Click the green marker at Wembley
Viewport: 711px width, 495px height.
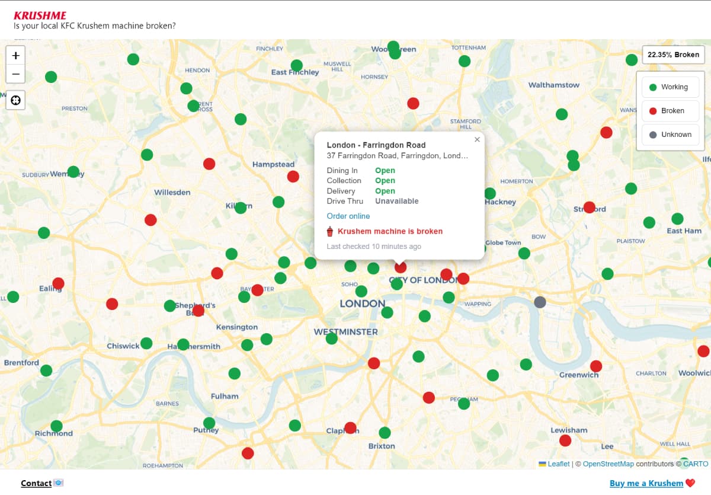(73, 172)
